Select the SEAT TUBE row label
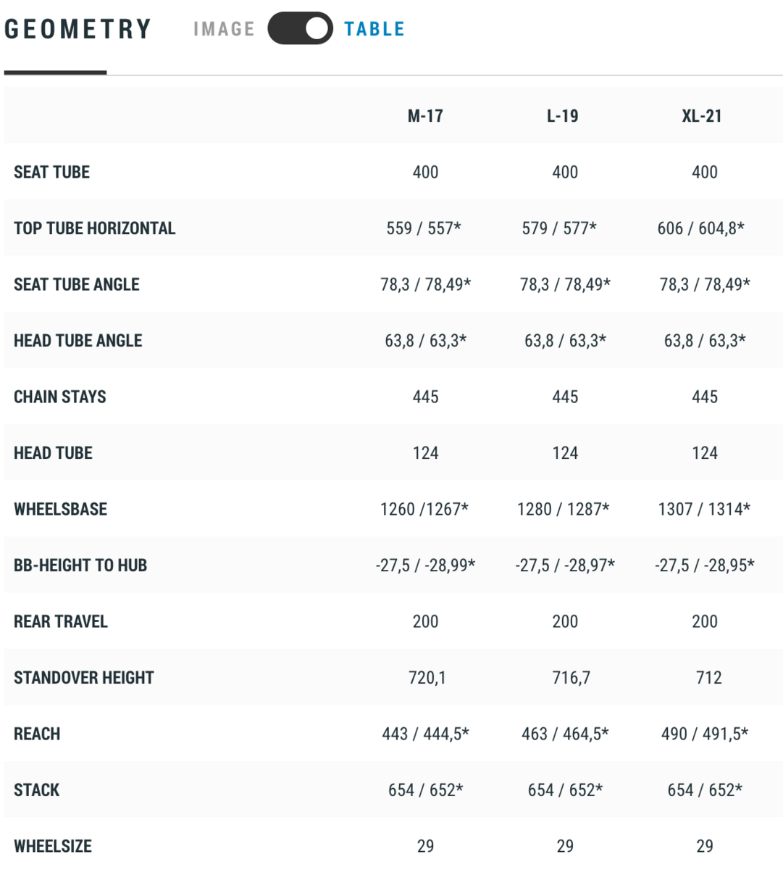 (52, 173)
